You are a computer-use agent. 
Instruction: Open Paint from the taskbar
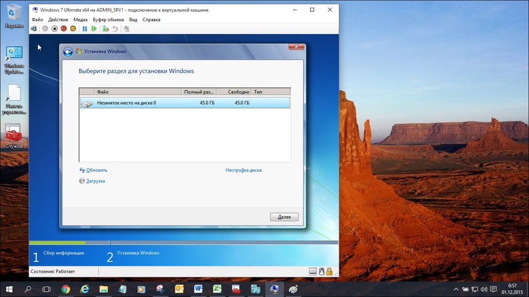click(x=293, y=289)
